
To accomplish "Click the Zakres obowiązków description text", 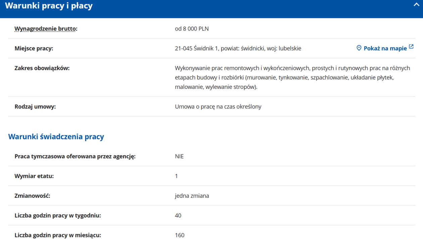I will pos(292,77).
